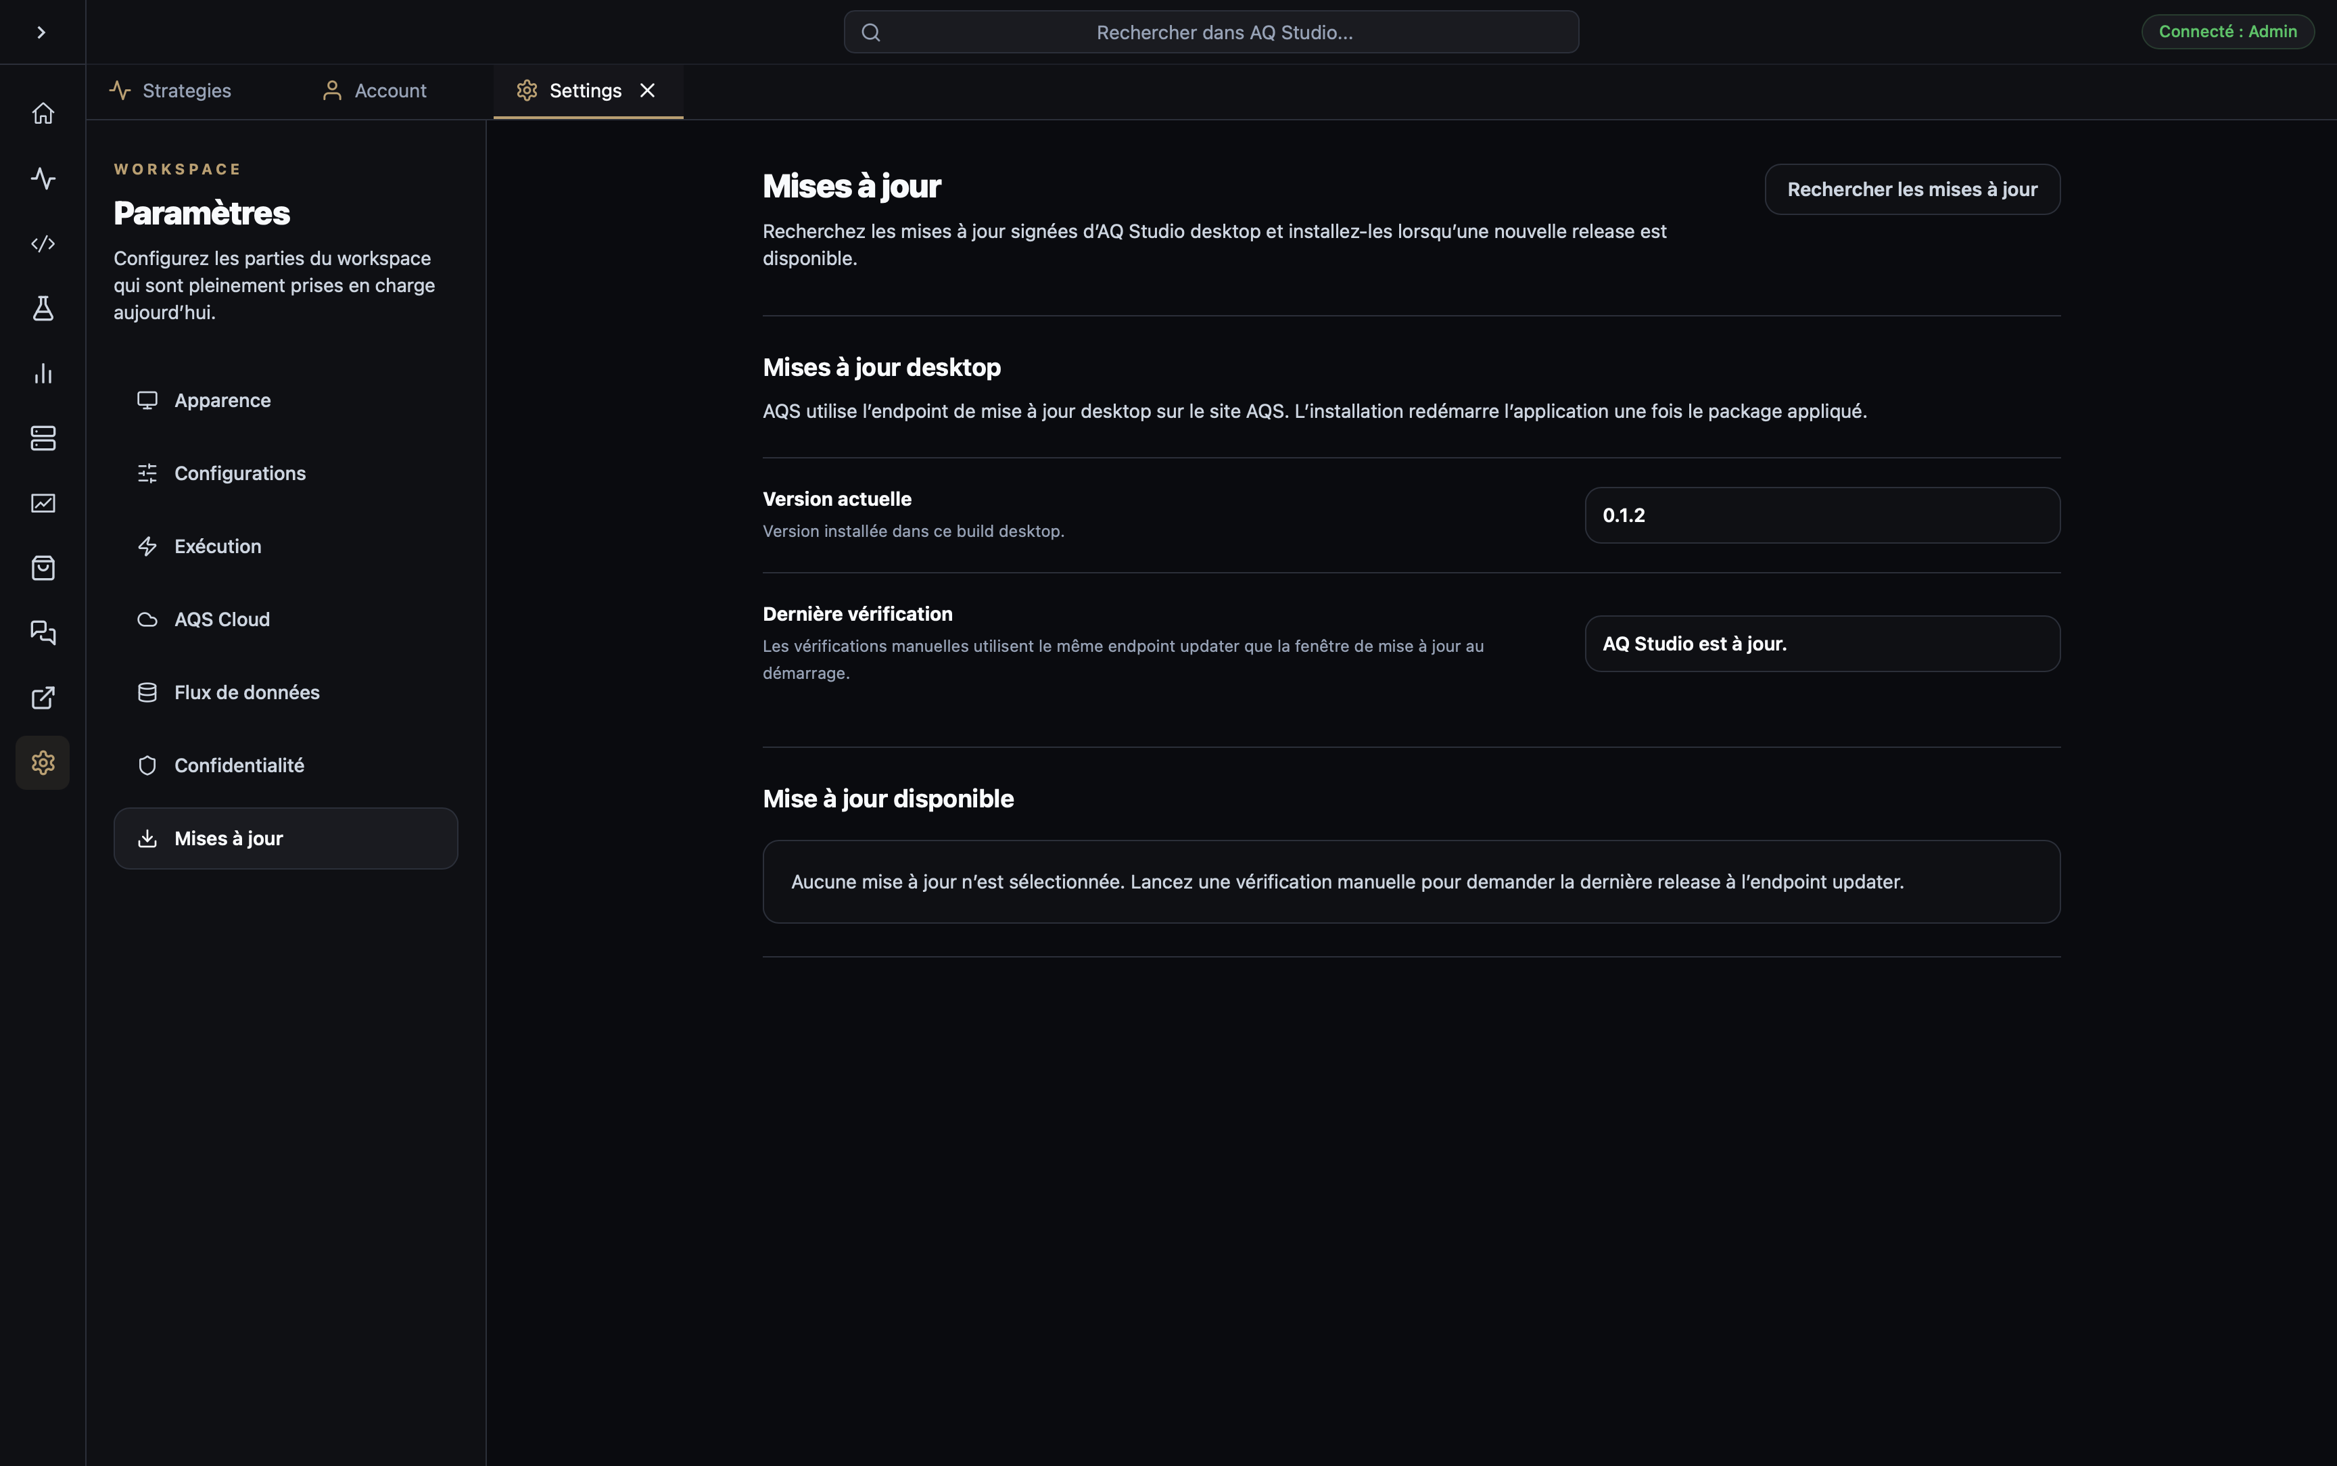
Task: Open the chat messages icon in the sidebar
Action: pos(43,633)
